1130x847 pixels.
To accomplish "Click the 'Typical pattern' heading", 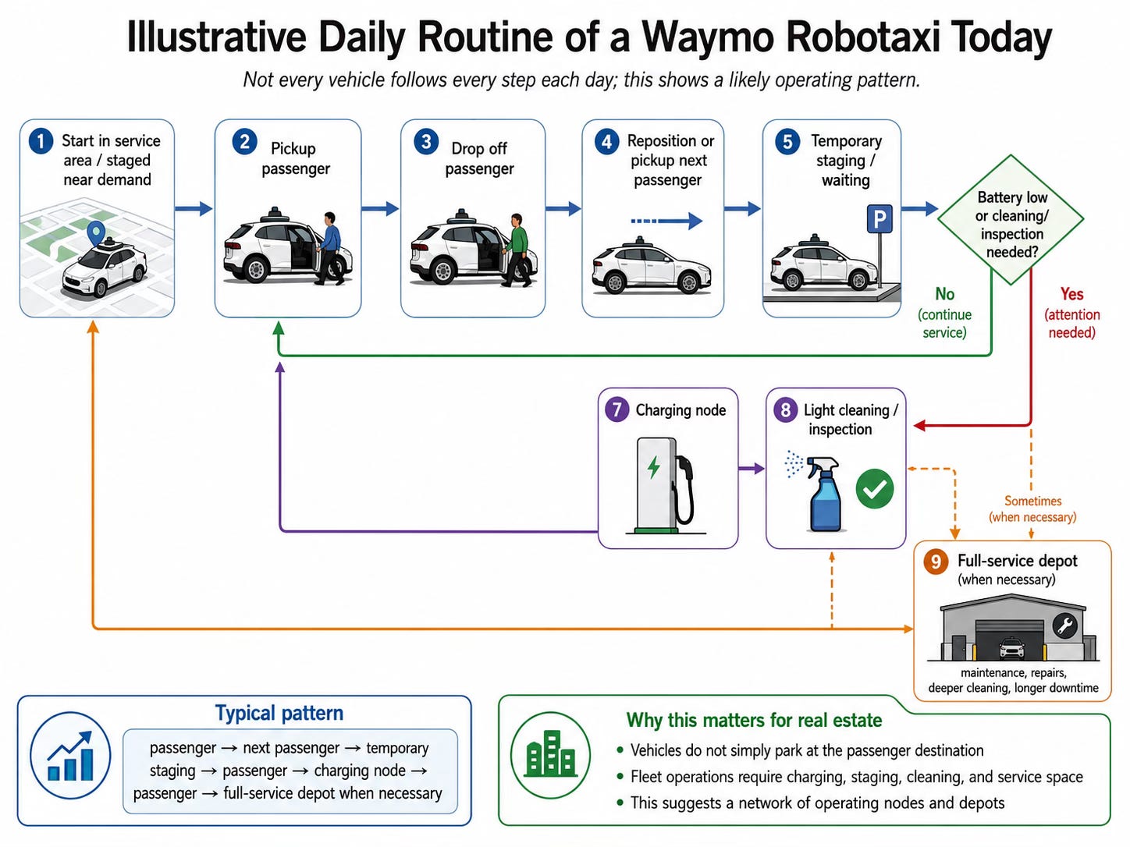I will coord(279,713).
